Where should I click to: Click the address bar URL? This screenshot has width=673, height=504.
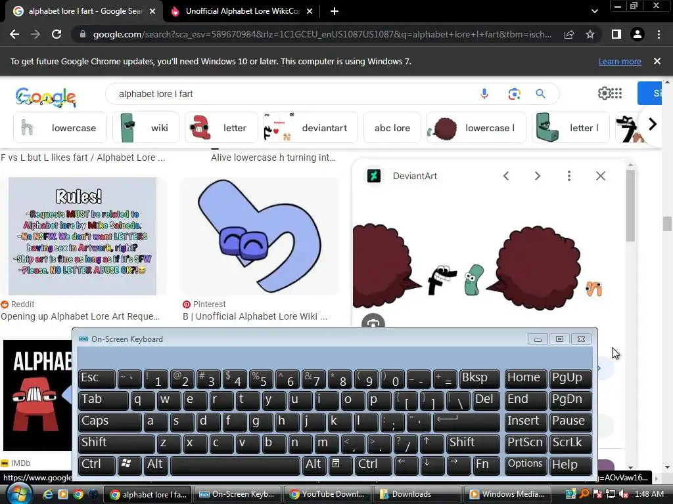click(322, 34)
